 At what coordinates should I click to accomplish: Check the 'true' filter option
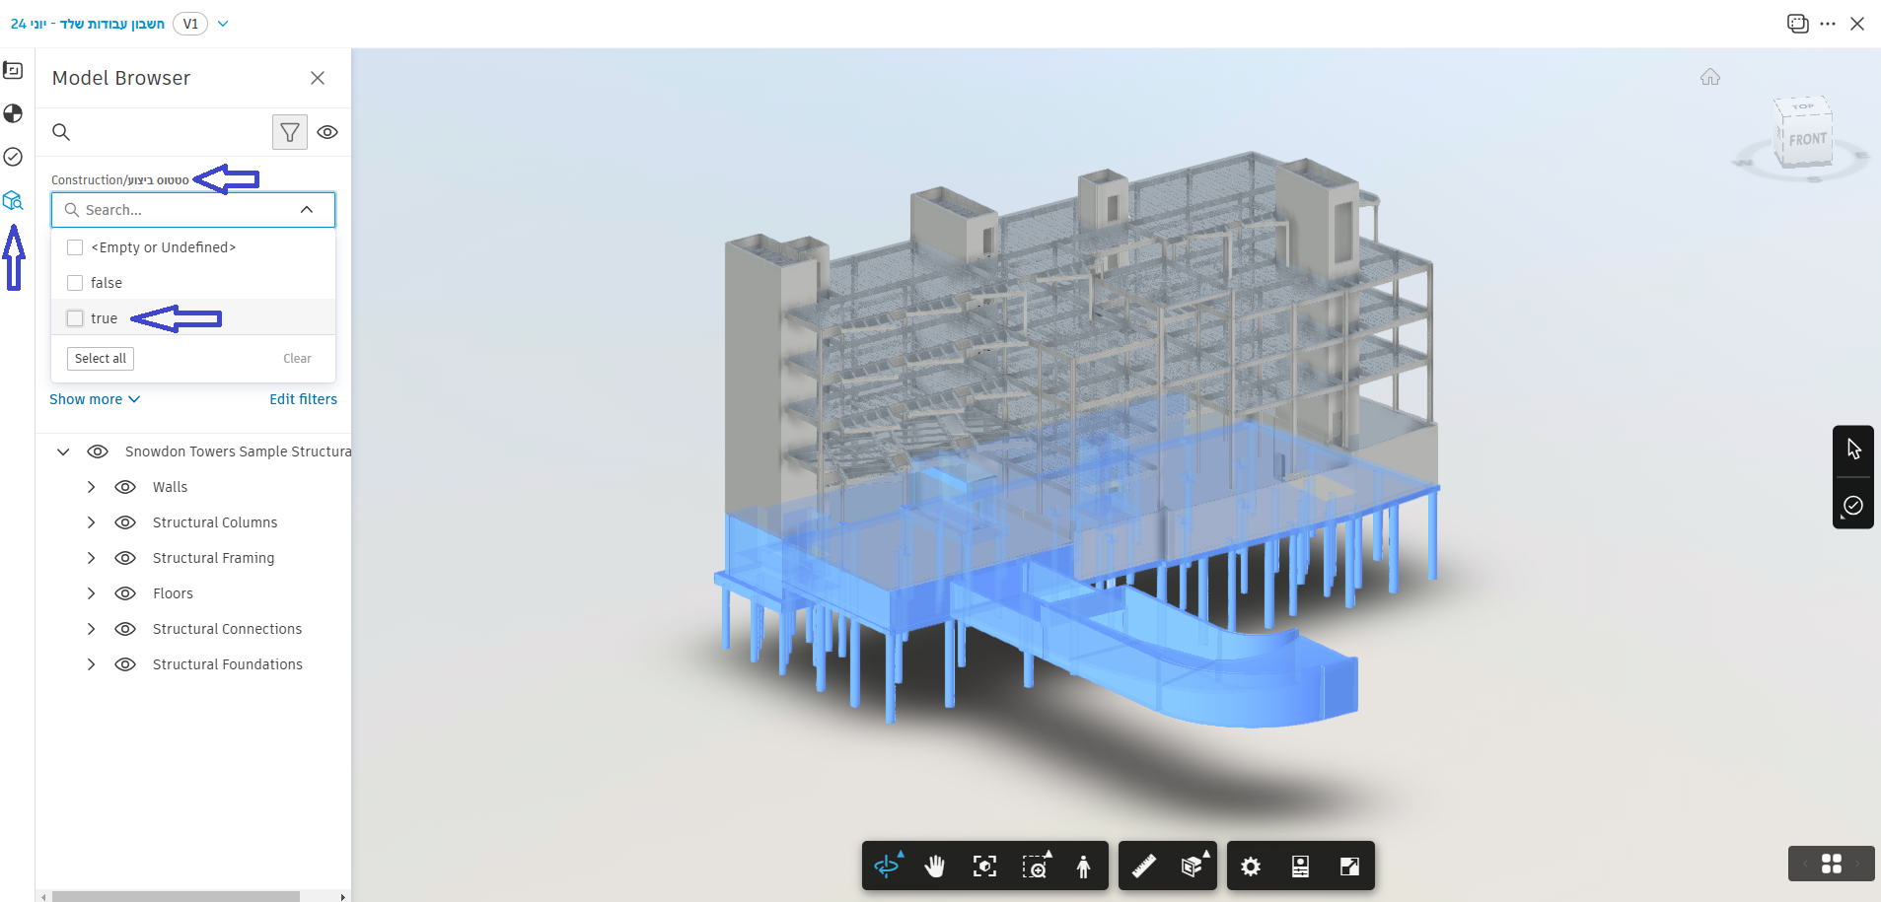click(x=75, y=318)
